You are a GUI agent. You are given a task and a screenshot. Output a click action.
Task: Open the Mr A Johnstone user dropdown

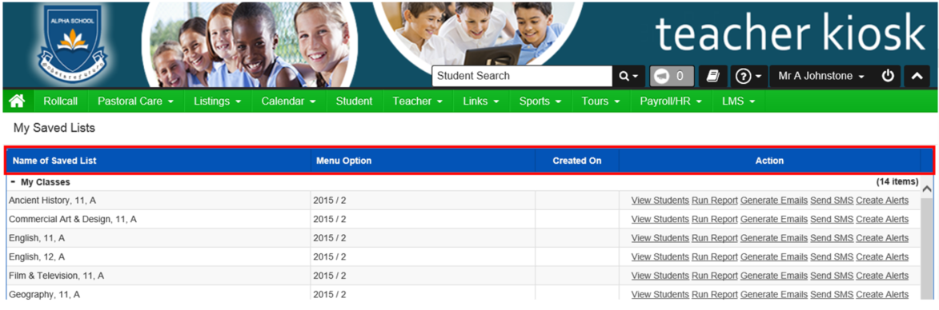821,77
